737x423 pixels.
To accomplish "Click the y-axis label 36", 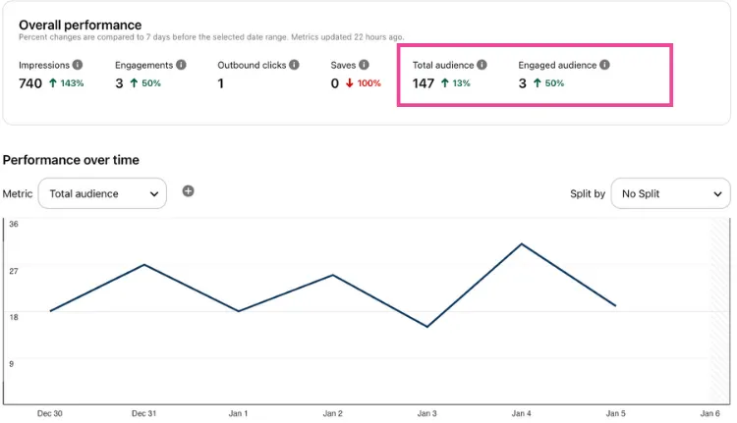I will click(14, 224).
